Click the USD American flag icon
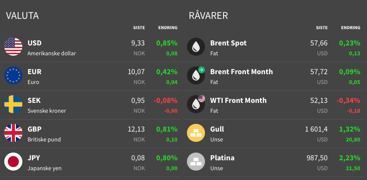 tap(13, 47)
